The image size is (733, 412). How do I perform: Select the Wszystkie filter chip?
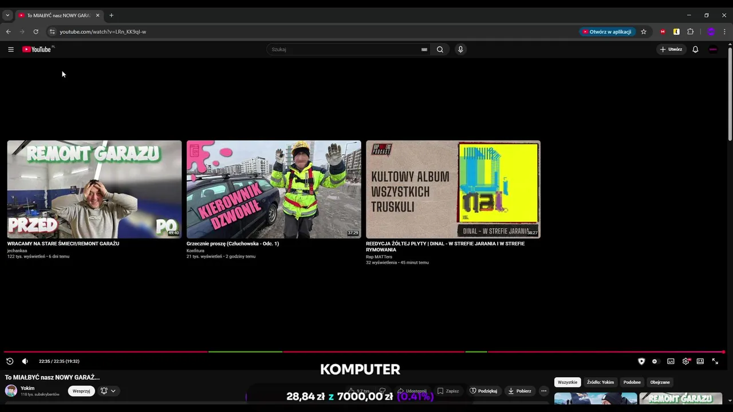click(x=568, y=382)
